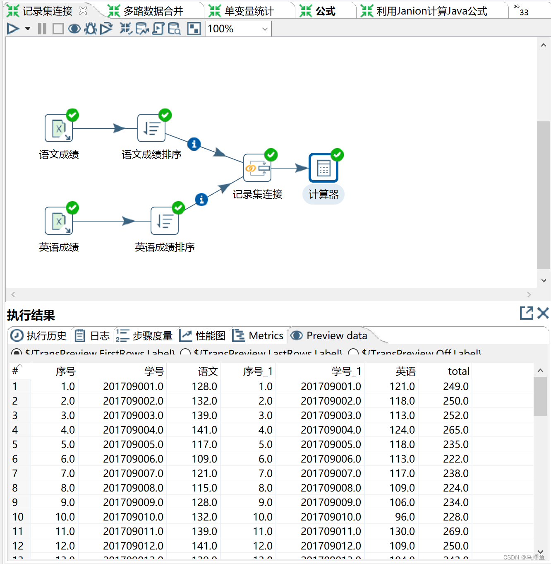Choose the $[TransPreview_LastRows_Label] radio option
551x564 pixels.
[x=185, y=353]
